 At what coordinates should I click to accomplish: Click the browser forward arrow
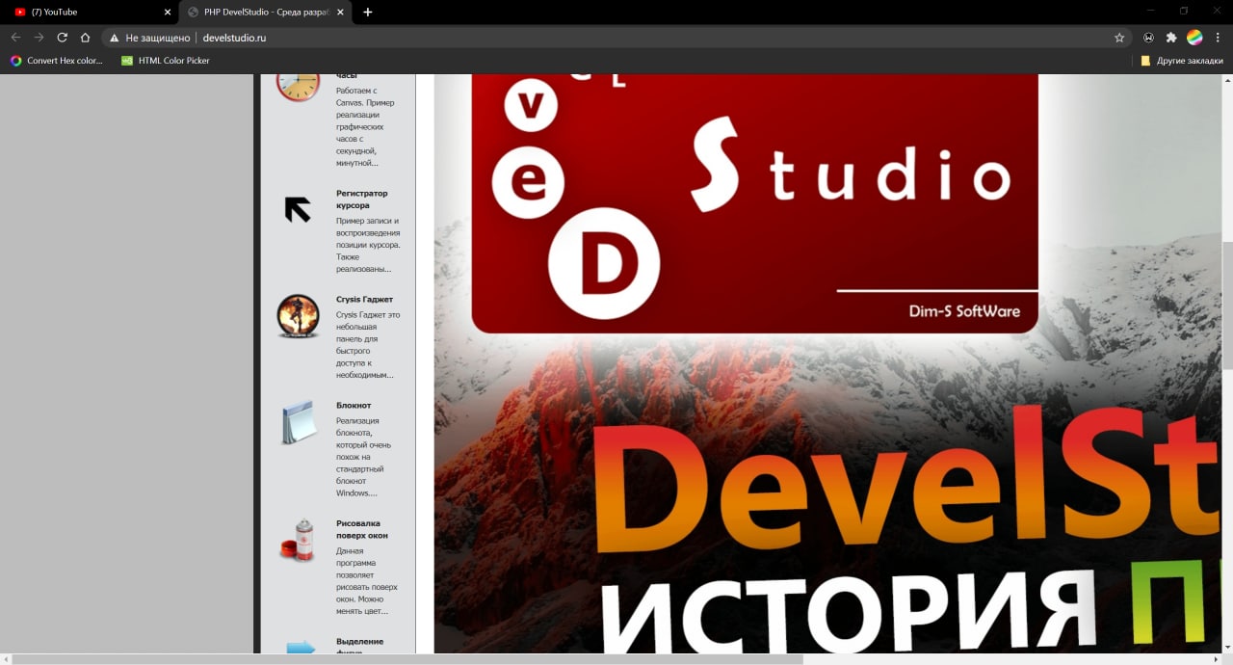click(39, 38)
